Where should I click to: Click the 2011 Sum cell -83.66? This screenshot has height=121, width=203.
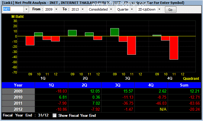coord(184,103)
